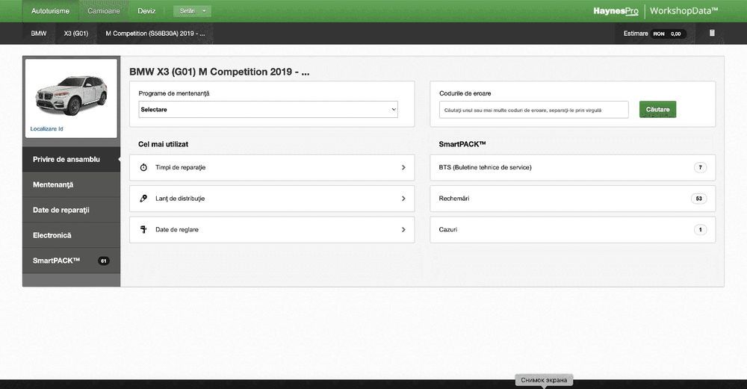Click the BMW breadcrumb
This screenshot has width=747, height=389.
pos(39,34)
